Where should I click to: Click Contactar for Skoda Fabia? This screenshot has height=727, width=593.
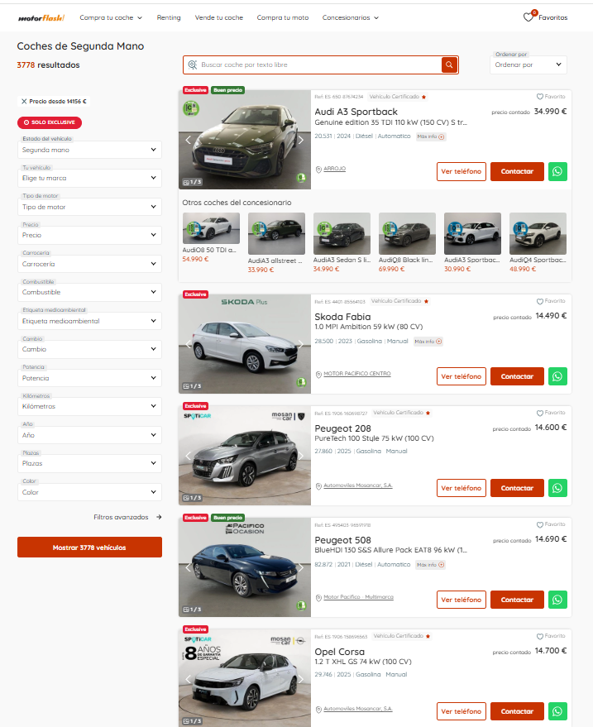(517, 376)
